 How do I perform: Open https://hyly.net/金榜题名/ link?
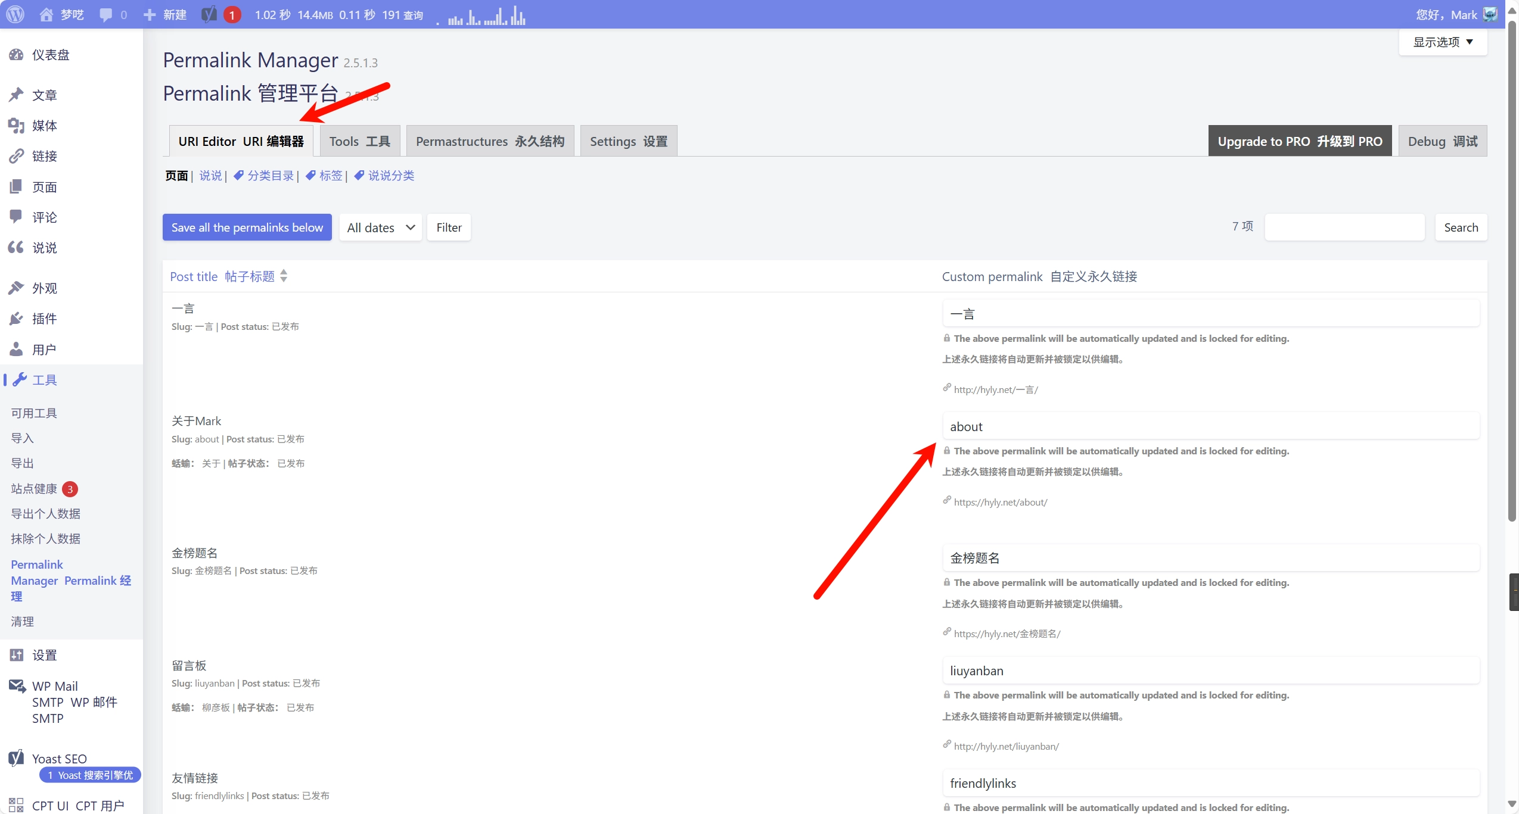point(1007,634)
